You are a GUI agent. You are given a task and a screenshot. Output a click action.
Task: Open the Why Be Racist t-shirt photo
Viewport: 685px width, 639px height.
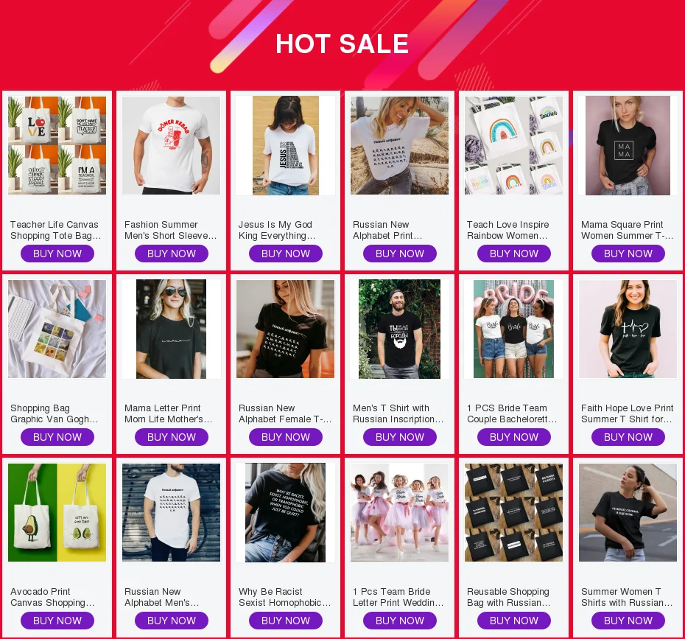pos(285,513)
